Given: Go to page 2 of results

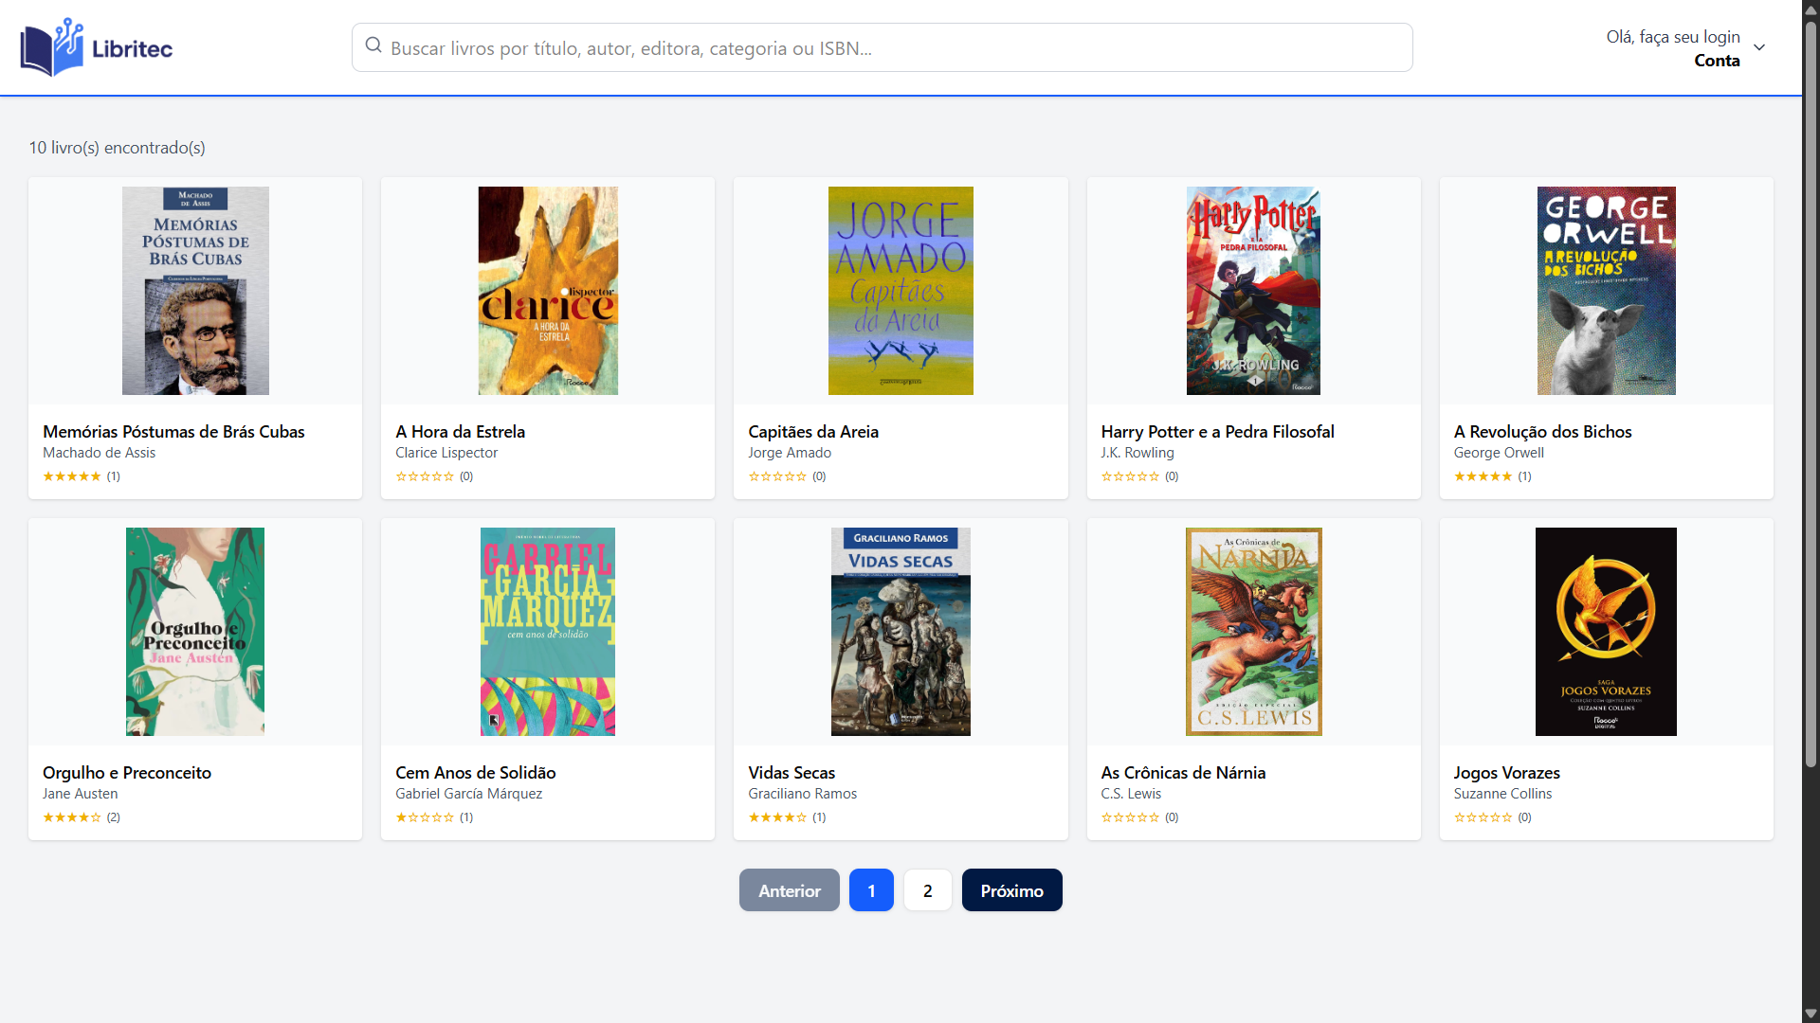Looking at the screenshot, I should [928, 890].
